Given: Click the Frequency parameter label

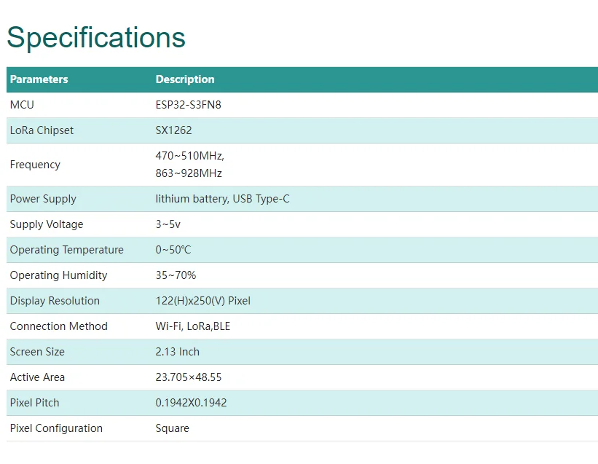Looking at the screenshot, I should click(35, 165).
